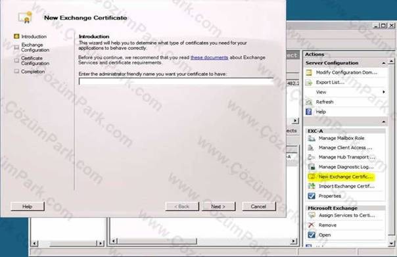
Task: Click the Import Exchange Certificate icon
Action: click(312, 187)
